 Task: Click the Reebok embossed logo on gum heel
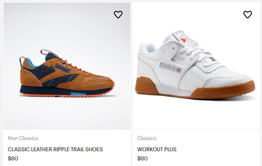pos(143,87)
